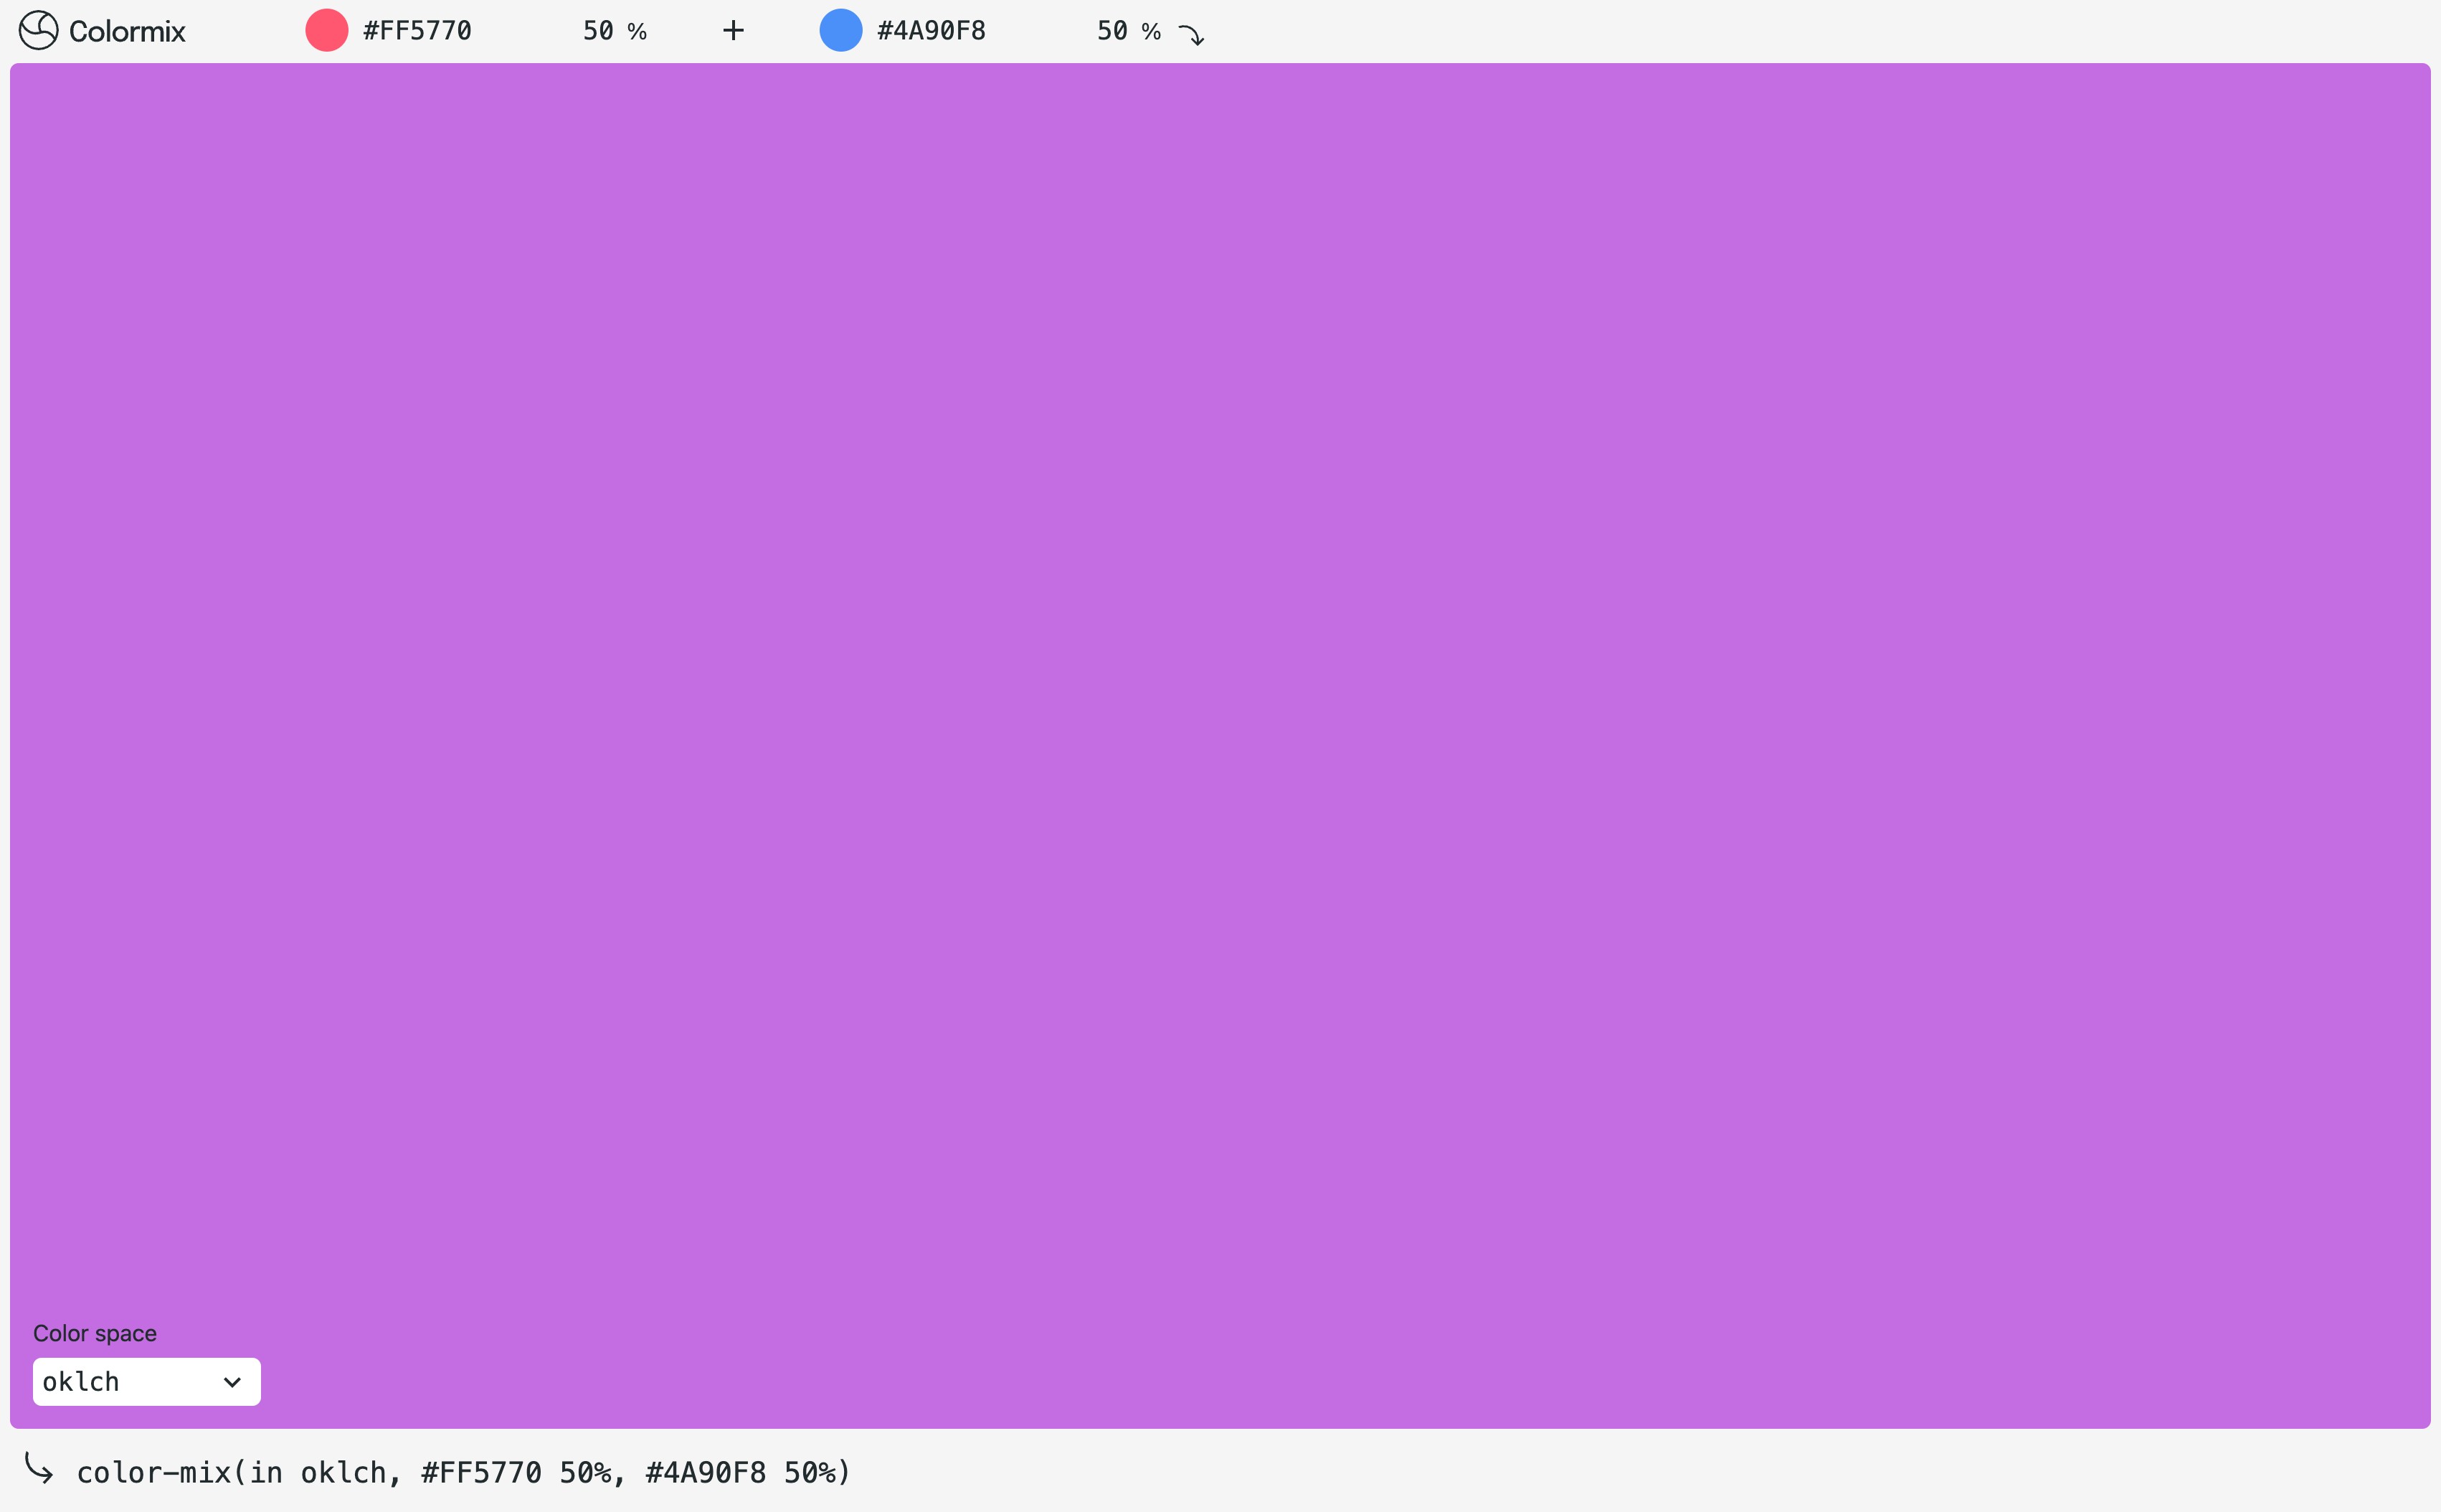Click the mixed purple color preview area
Image resolution: width=2441 pixels, height=1512 pixels.
[x=1220, y=746]
